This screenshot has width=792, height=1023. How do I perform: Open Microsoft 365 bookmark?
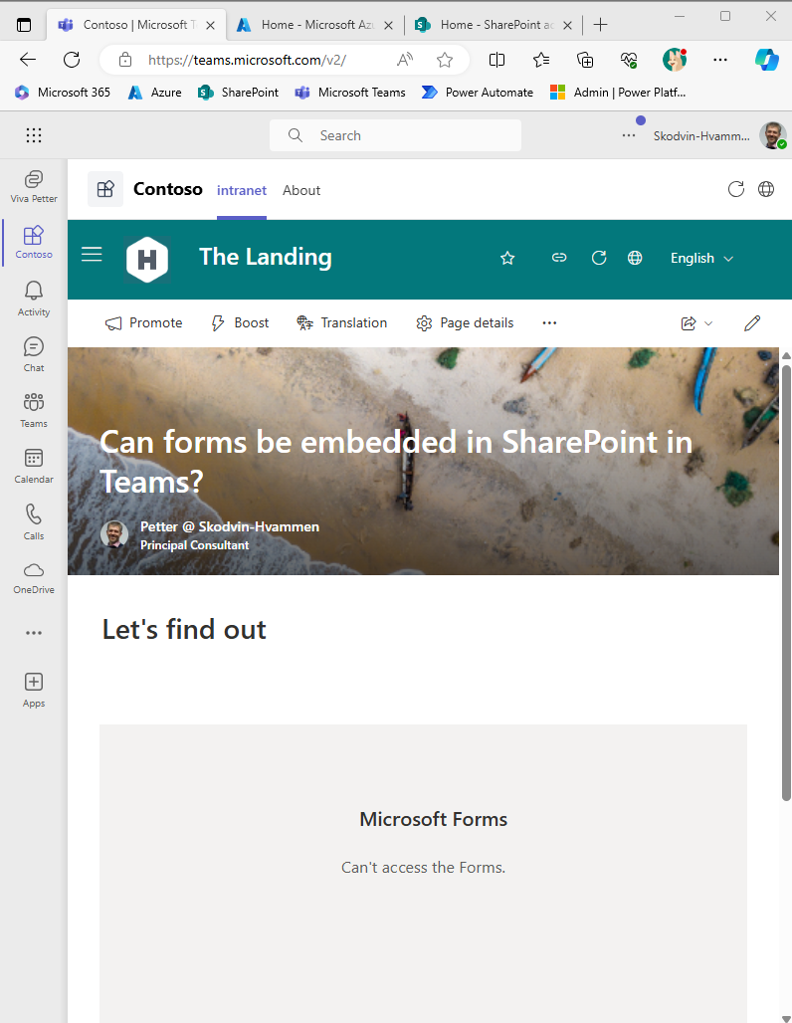coord(63,93)
